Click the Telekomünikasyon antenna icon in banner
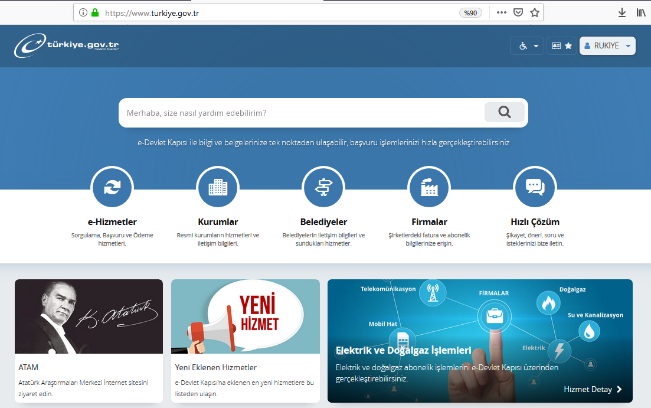The width and height of the screenshot is (651, 408). (433, 292)
